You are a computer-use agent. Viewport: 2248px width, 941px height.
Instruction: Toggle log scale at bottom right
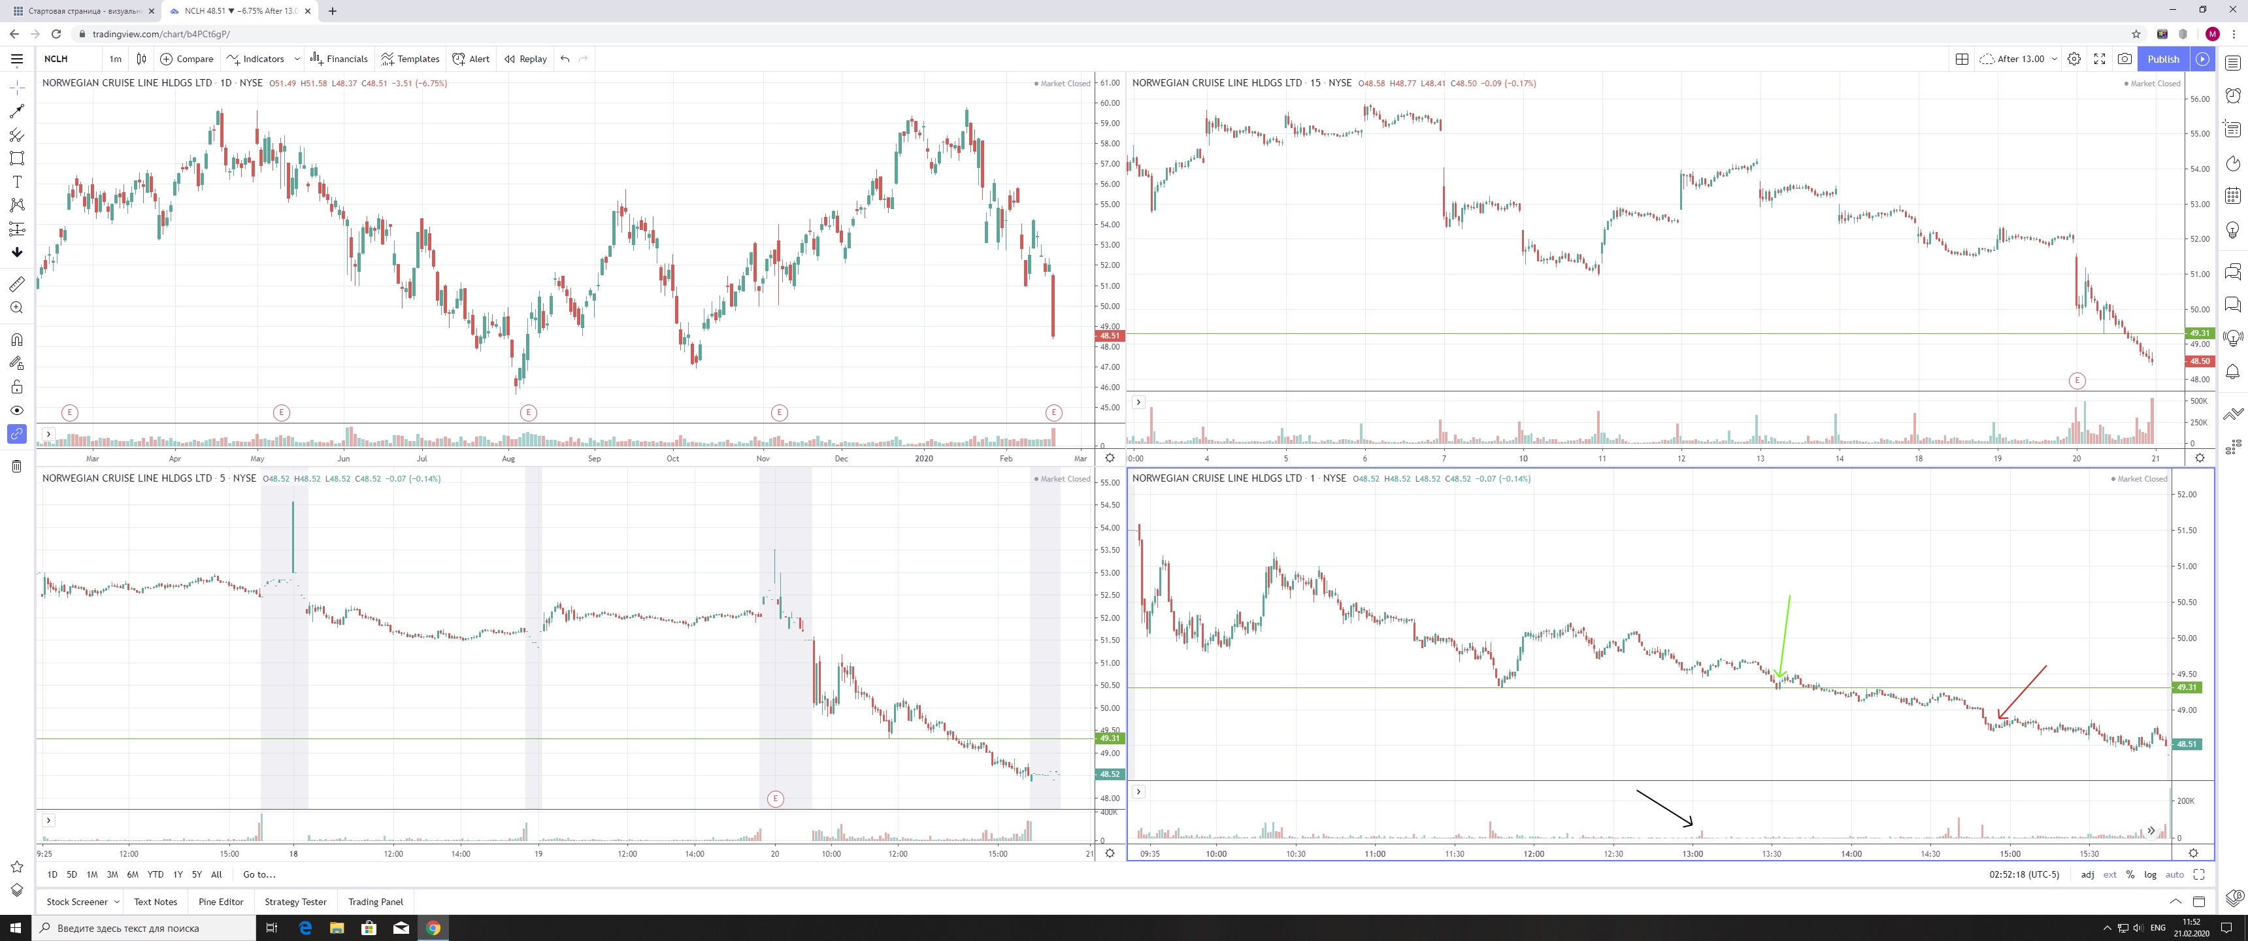click(x=2150, y=874)
